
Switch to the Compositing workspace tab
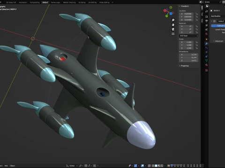35,2
